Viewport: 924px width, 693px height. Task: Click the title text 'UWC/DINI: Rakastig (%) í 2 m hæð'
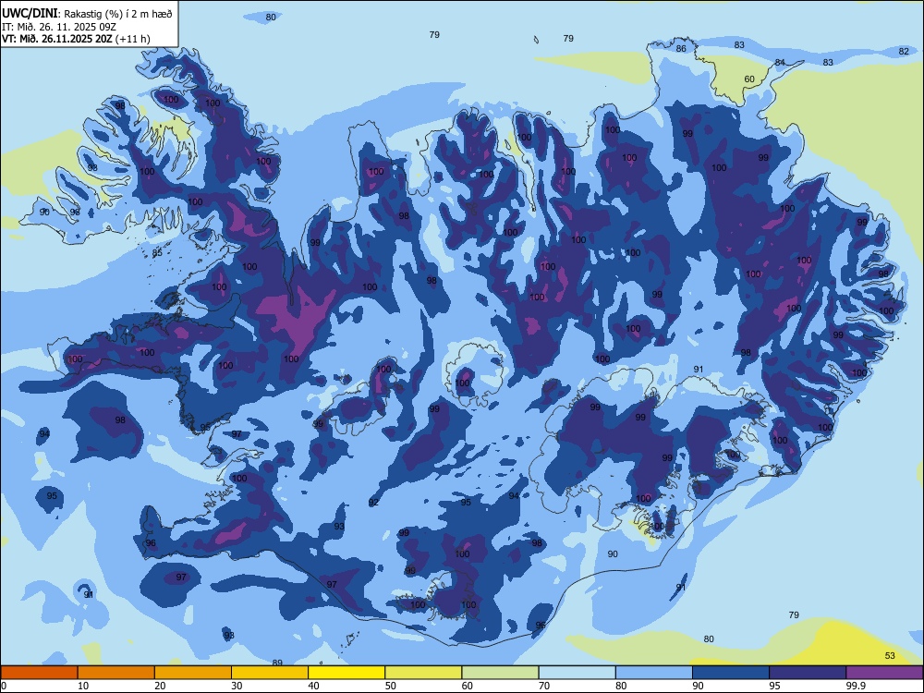pyautogui.click(x=87, y=14)
